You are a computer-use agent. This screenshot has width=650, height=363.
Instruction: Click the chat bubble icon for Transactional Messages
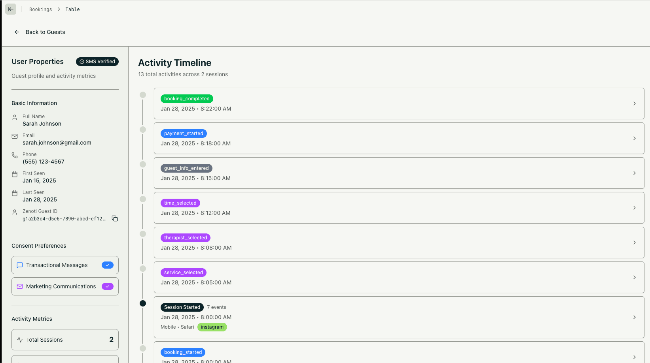click(20, 265)
